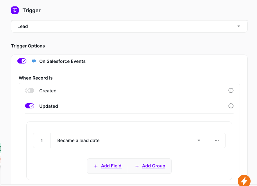Click the row number 1 cell
257x186 pixels.
click(x=41, y=140)
